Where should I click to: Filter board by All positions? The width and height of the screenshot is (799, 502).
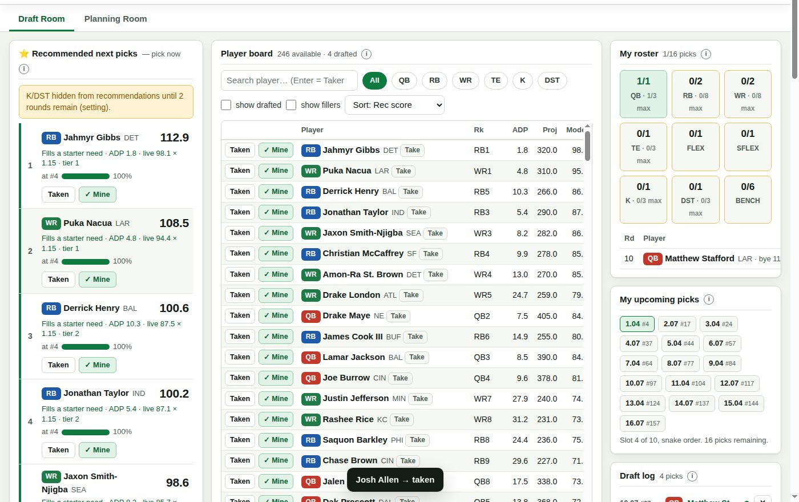coord(374,80)
